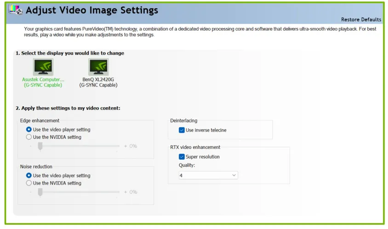Screen dimensions: 388x229
Task: Click the Noise reduction slider handle
Action: pyautogui.click(x=40, y=191)
